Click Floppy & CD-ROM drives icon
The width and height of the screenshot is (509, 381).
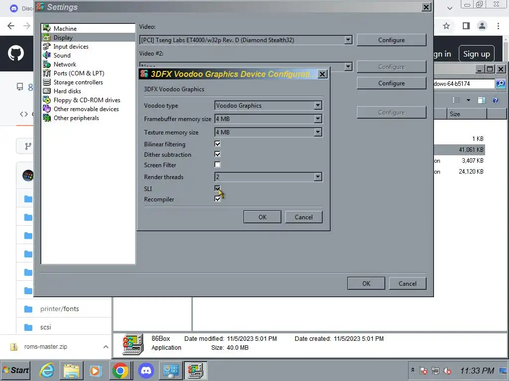pos(47,100)
